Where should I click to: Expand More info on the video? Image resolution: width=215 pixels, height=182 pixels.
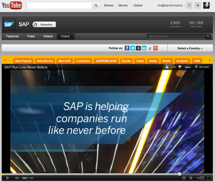(x=202, y=67)
